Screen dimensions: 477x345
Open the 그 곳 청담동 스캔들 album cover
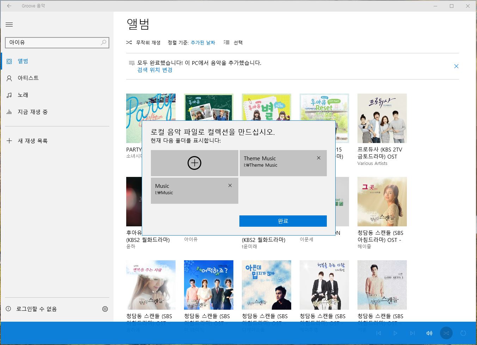click(382, 202)
